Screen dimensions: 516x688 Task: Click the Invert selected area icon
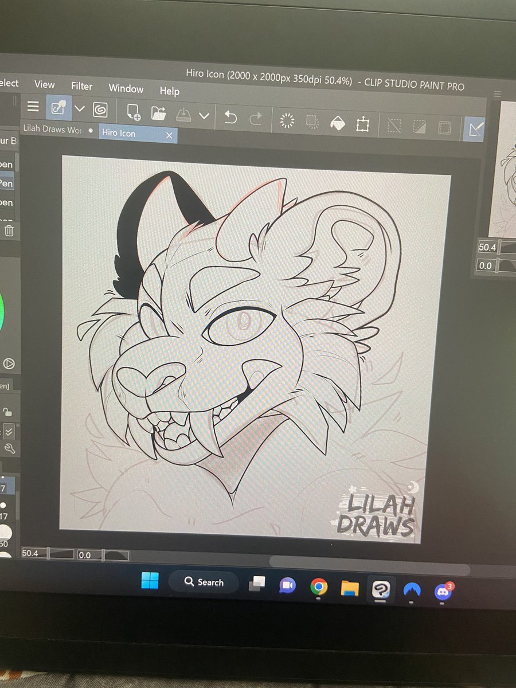[x=419, y=127]
